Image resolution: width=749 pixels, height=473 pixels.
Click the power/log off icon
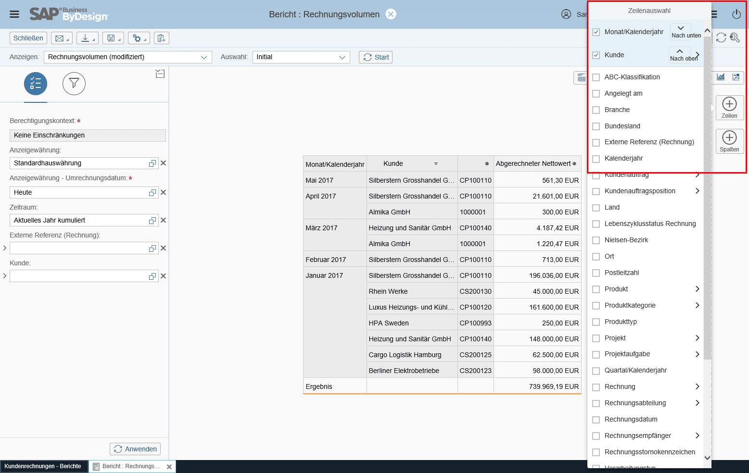click(x=736, y=14)
